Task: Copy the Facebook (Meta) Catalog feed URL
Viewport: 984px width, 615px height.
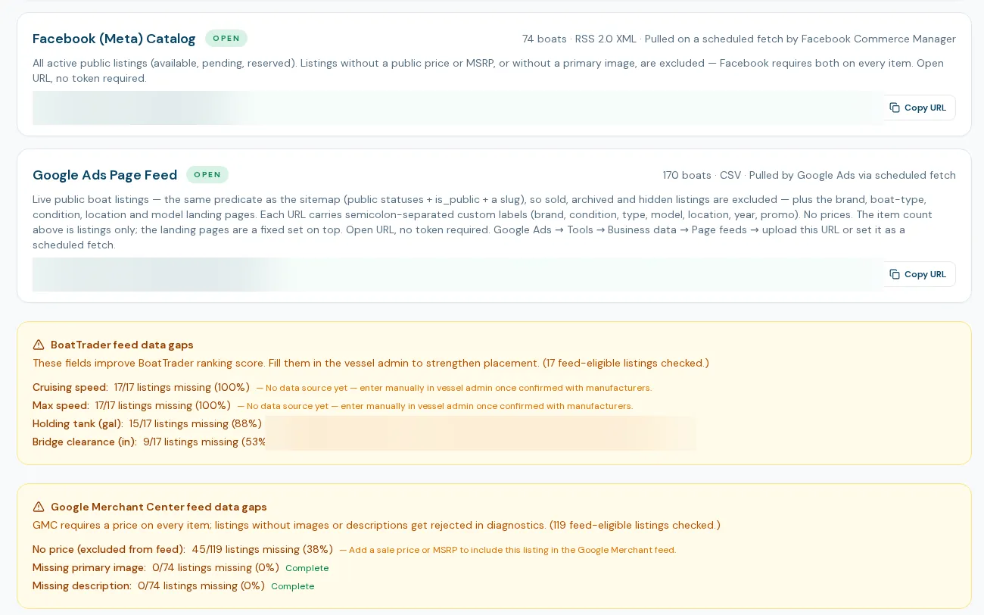Action: tap(918, 108)
